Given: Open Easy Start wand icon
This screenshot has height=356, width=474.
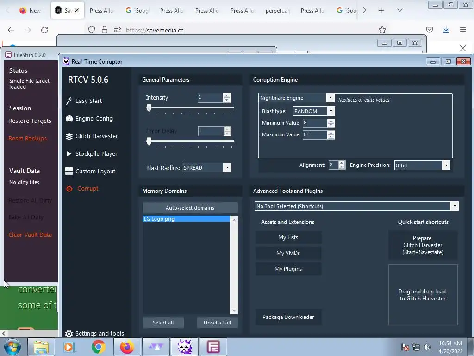Looking at the screenshot, I should (x=69, y=101).
